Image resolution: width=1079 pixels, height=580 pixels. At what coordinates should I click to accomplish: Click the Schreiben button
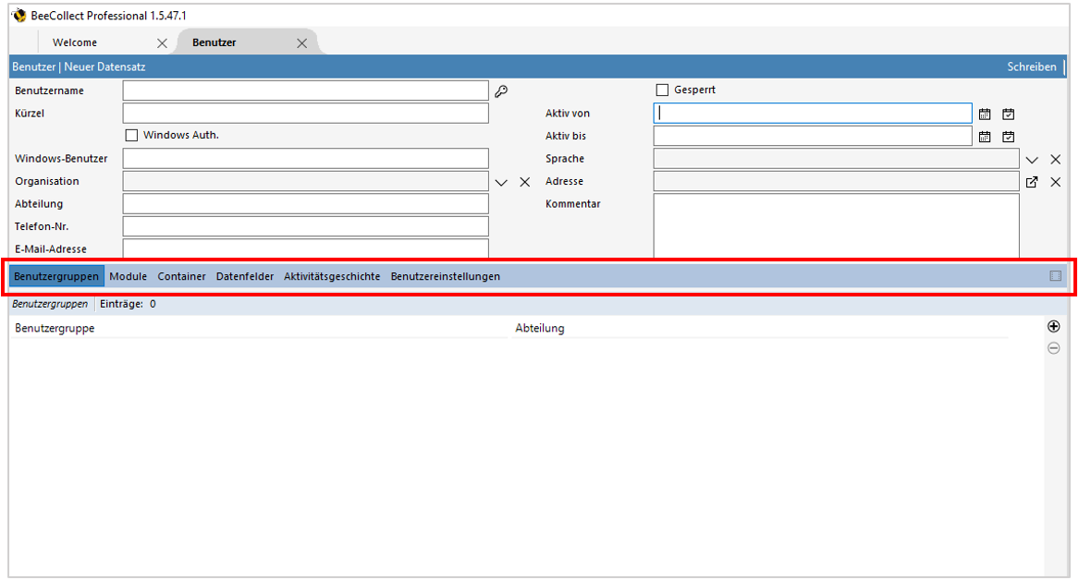[x=1031, y=66]
